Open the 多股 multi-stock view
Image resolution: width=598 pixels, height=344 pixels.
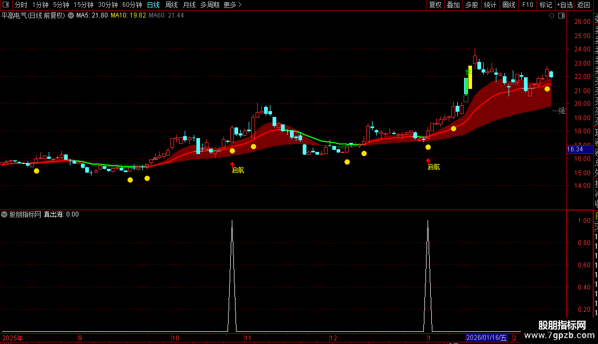click(x=472, y=5)
